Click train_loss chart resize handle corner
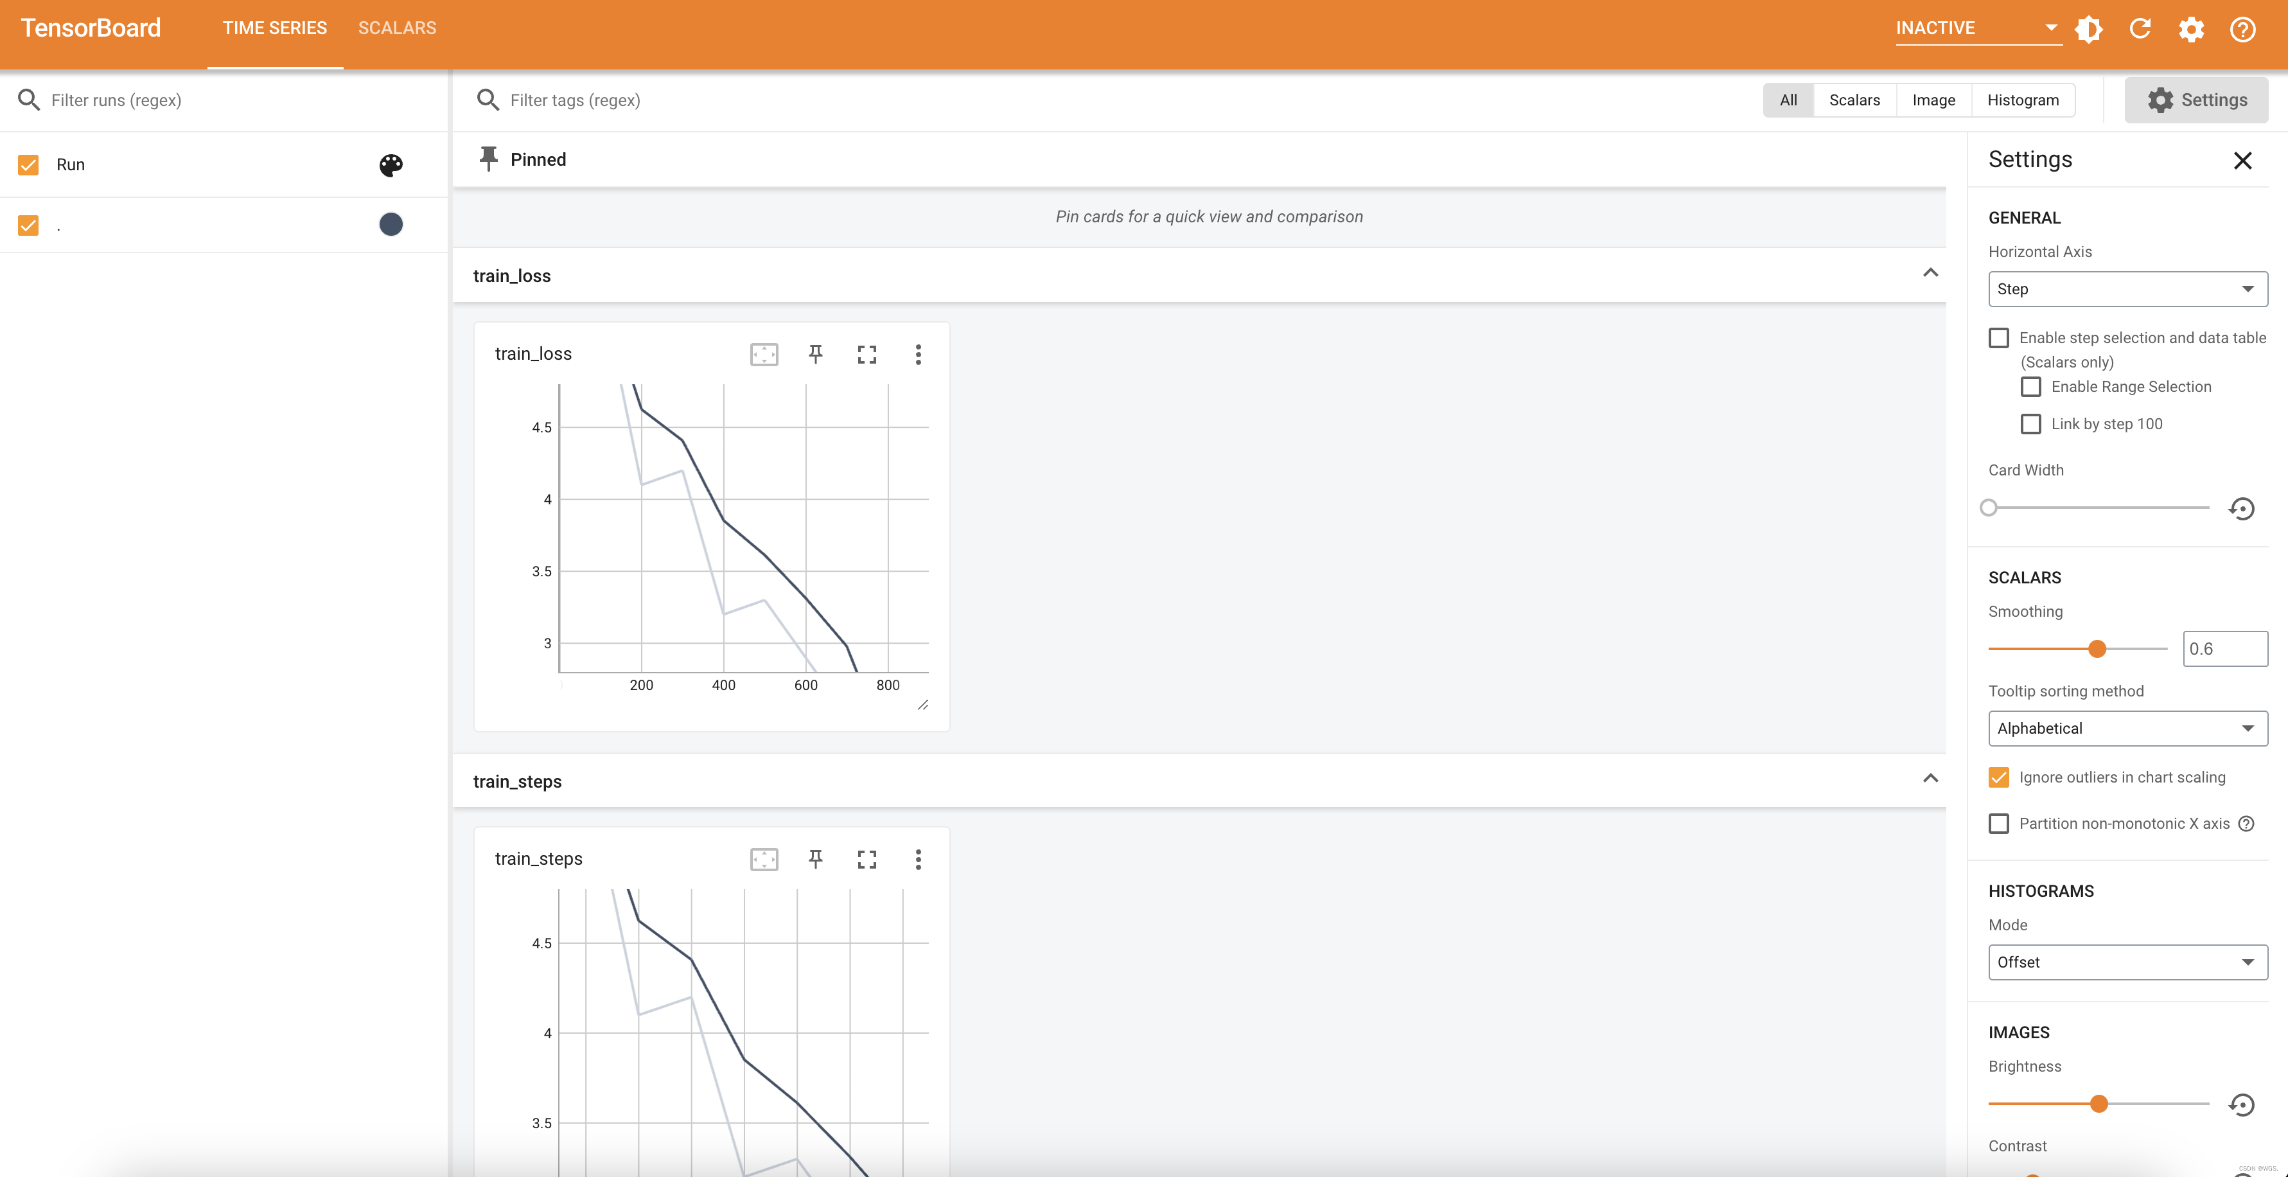Image resolution: width=2288 pixels, height=1177 pixels. coord(923,704)
